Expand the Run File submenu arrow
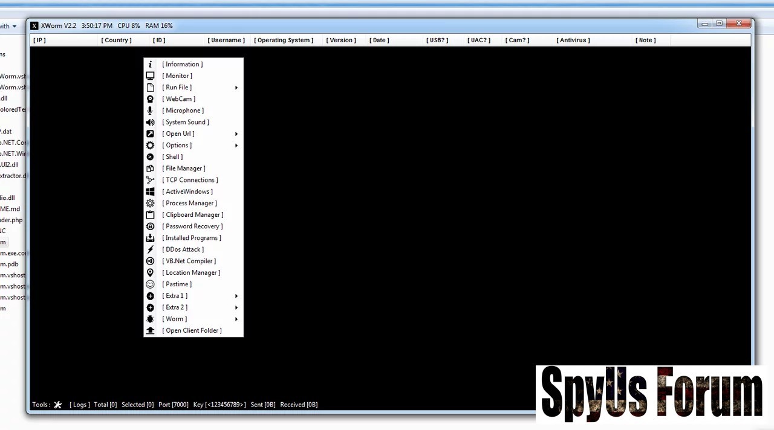 (236, 88)
